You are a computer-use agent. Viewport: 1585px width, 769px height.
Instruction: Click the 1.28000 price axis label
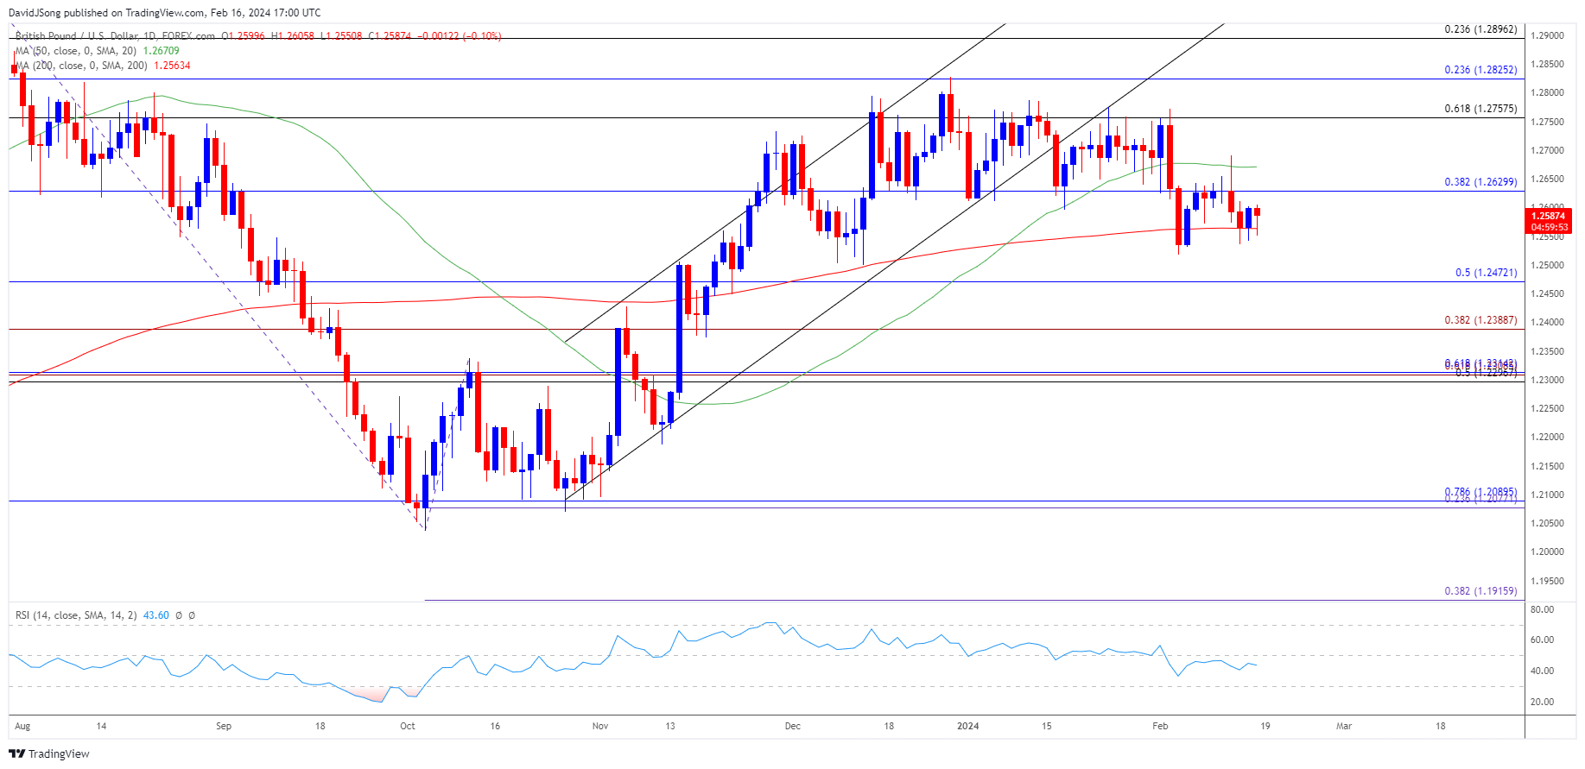(x=1548, y=93)
